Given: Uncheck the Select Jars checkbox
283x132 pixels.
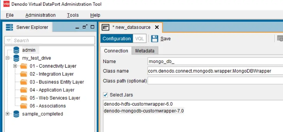Looking at the screenshot, I should pyautogui.click(x=105, y=95).
